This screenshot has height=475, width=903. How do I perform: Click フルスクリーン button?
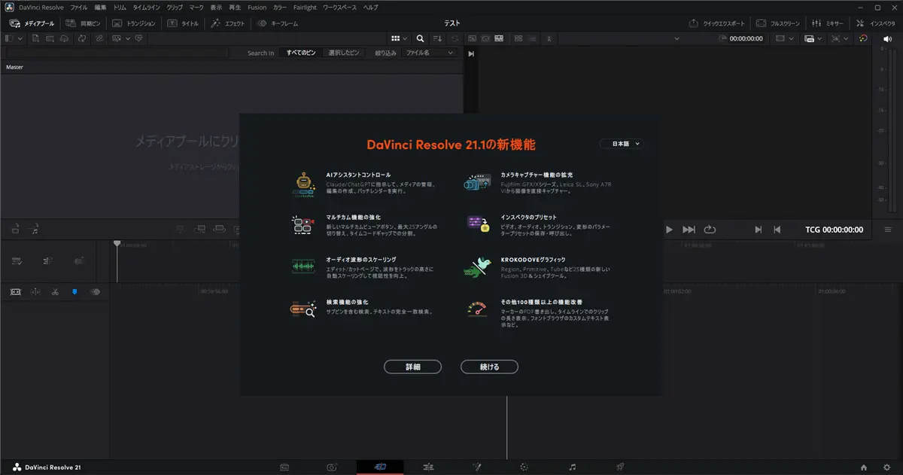click(780, 23)
